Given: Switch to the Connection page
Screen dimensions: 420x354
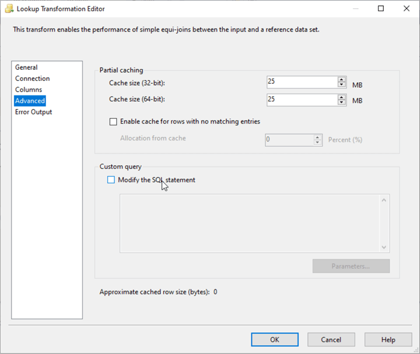Looking at the screenshot, I should (32, 79).
